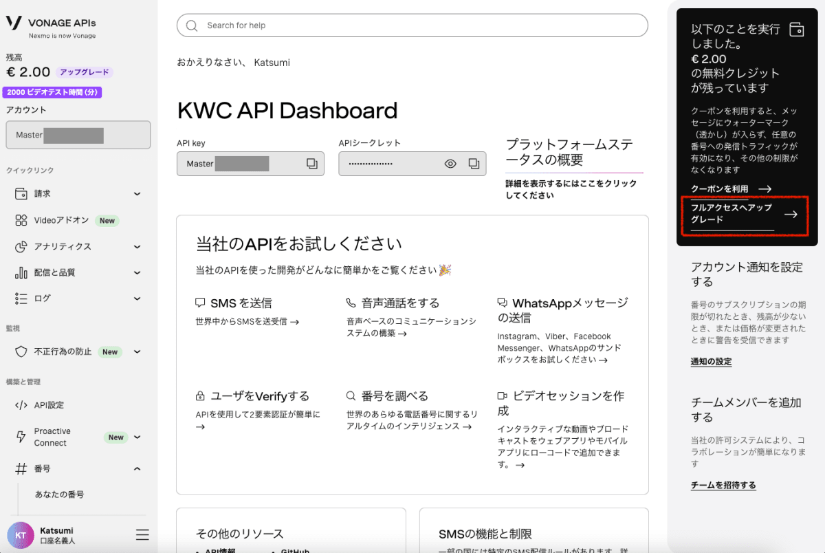Image resolution: width=825 pixels, height=553 pixels.
Task: Click the phone icon for 音声通話をする
Action: [351, 303]
